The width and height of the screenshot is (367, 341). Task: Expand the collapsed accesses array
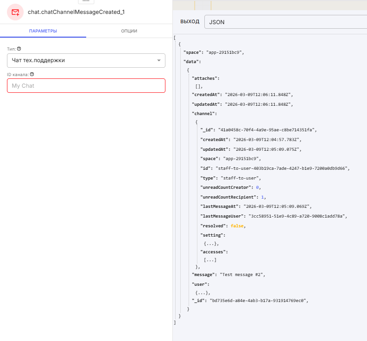pos(210,260)
